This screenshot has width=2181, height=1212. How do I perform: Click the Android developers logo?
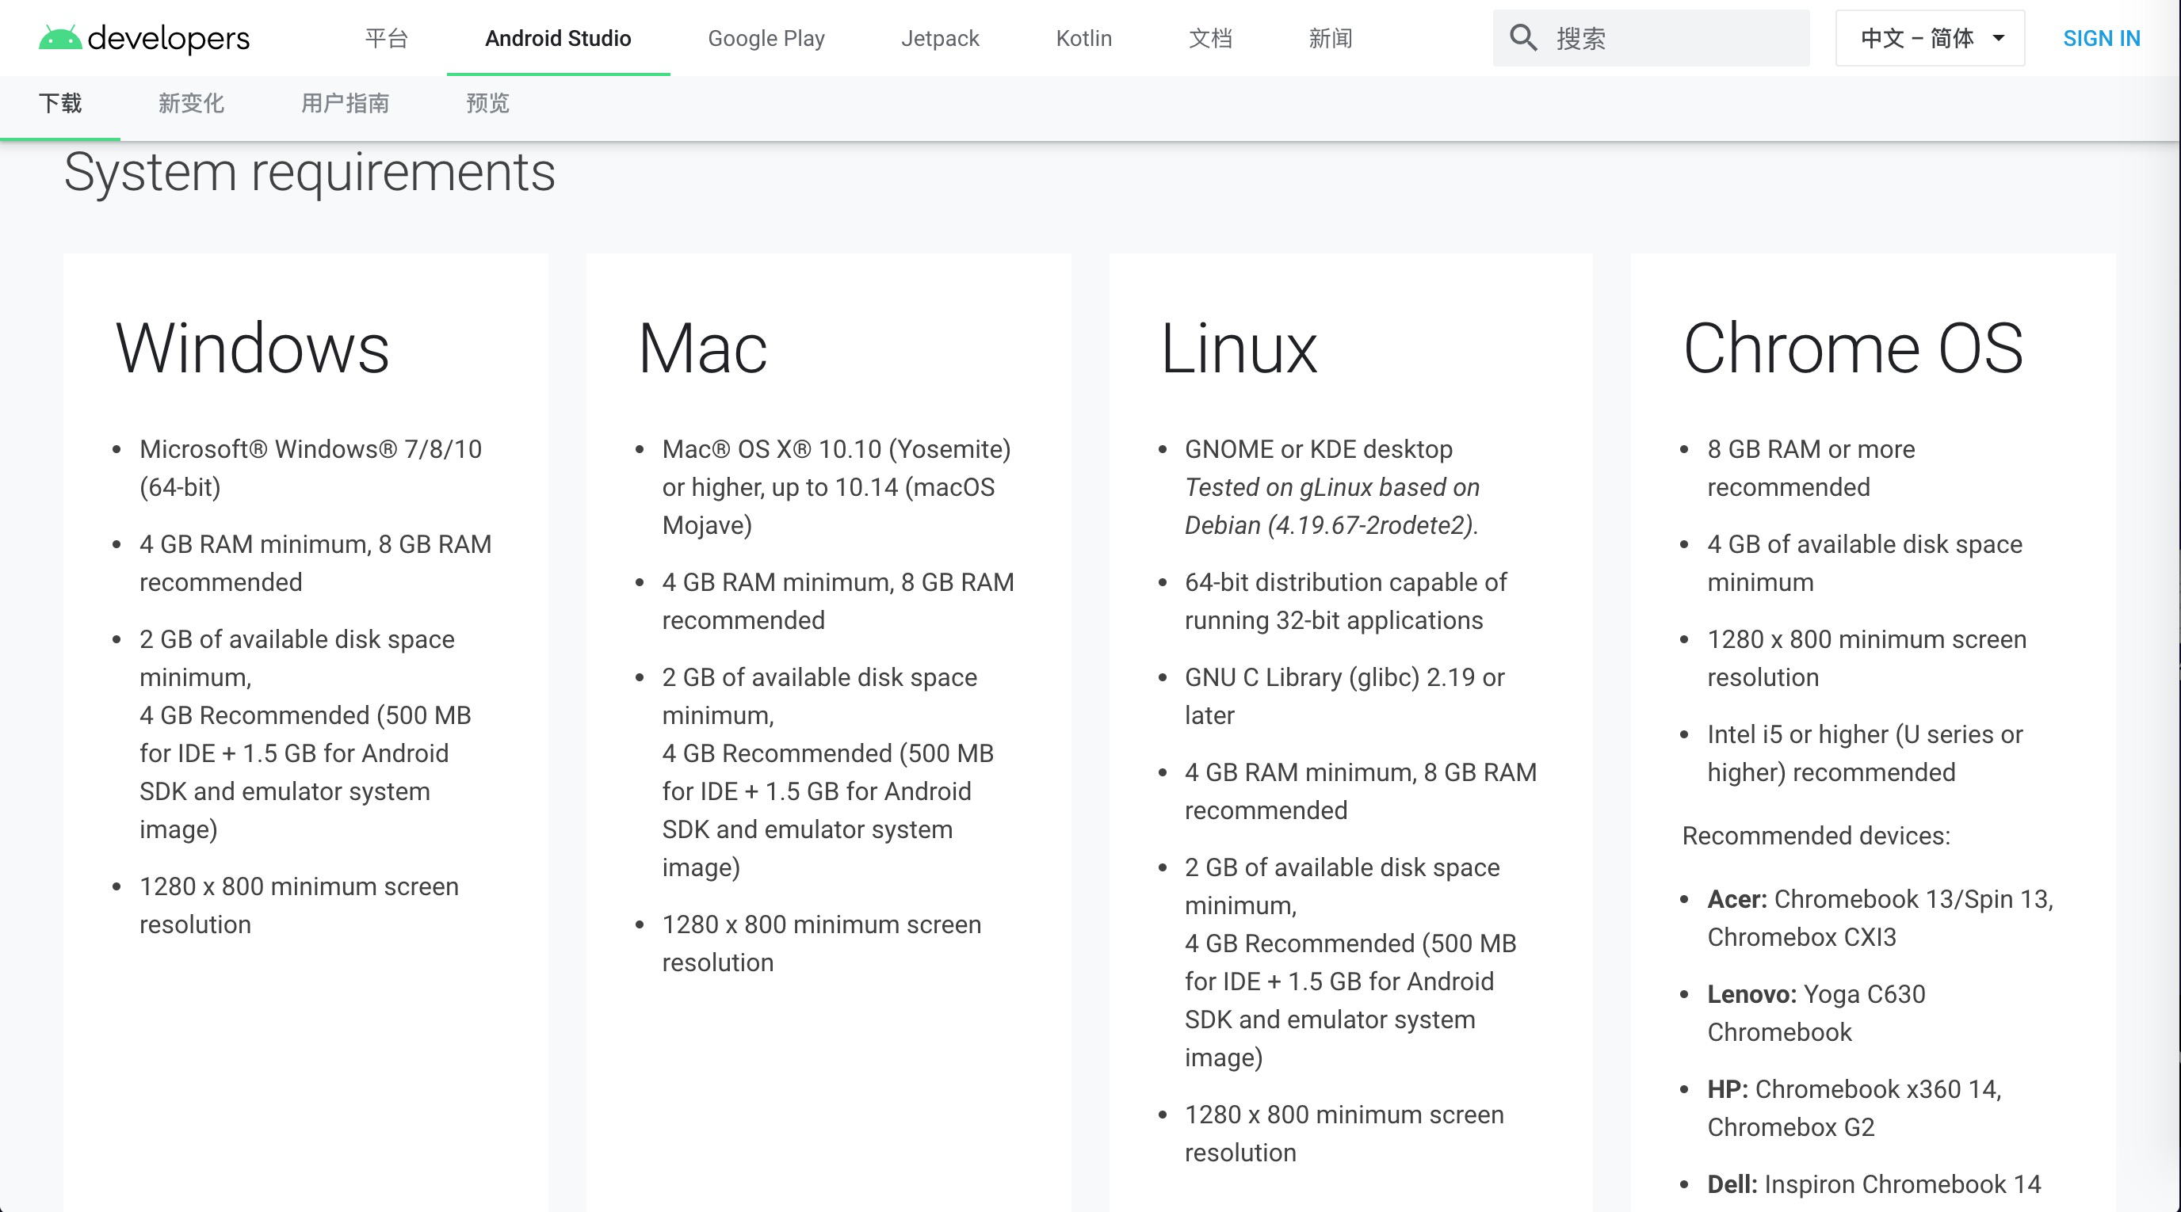pyautogui.click(x=144, y=38)
